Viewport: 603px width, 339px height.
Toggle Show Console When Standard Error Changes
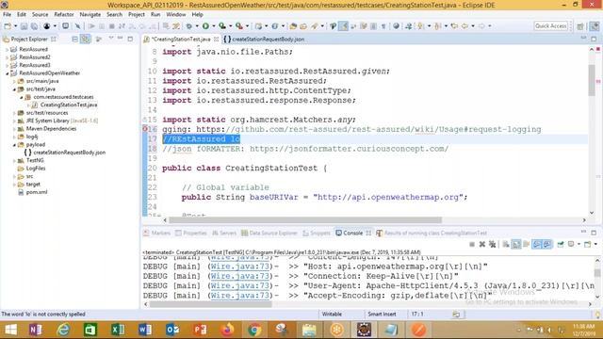546,245
